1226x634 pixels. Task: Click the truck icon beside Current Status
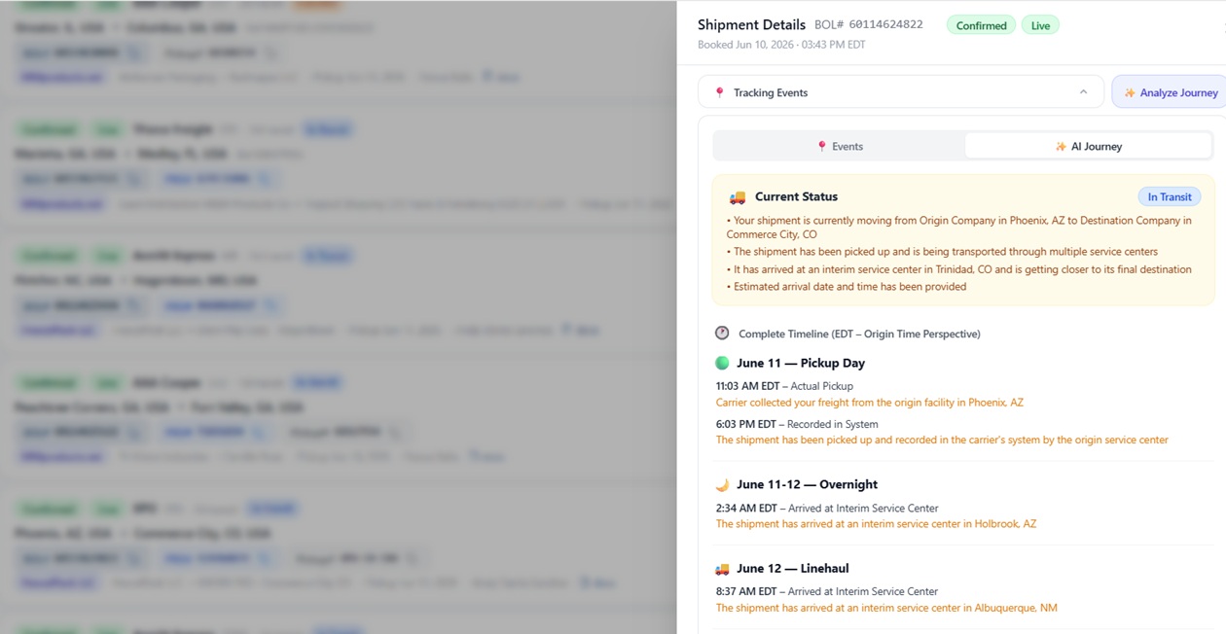[x=738, y=196]
